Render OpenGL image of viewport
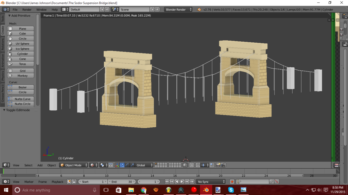 click(218, 165)
